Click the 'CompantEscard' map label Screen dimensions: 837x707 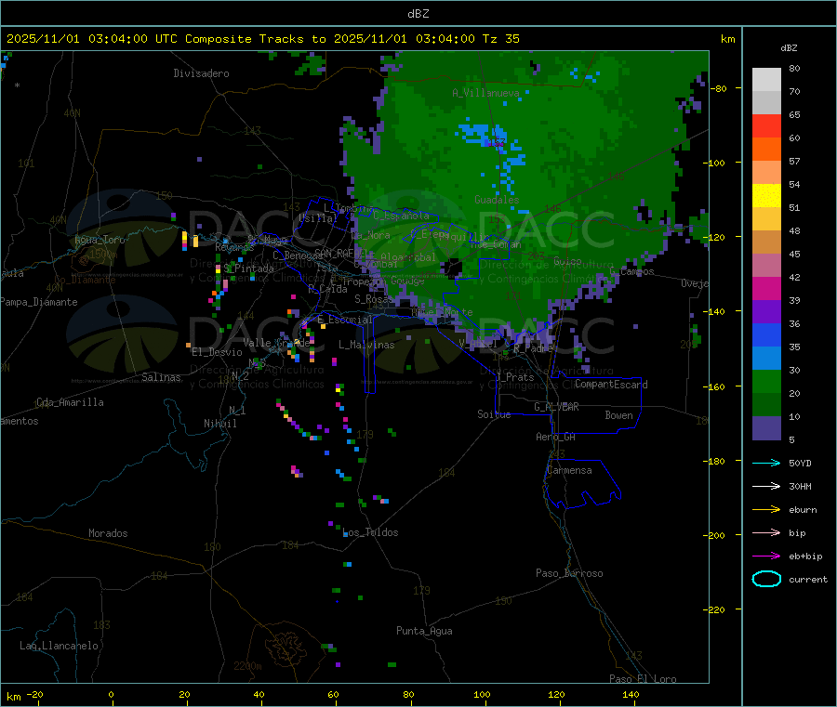point(611,384)
